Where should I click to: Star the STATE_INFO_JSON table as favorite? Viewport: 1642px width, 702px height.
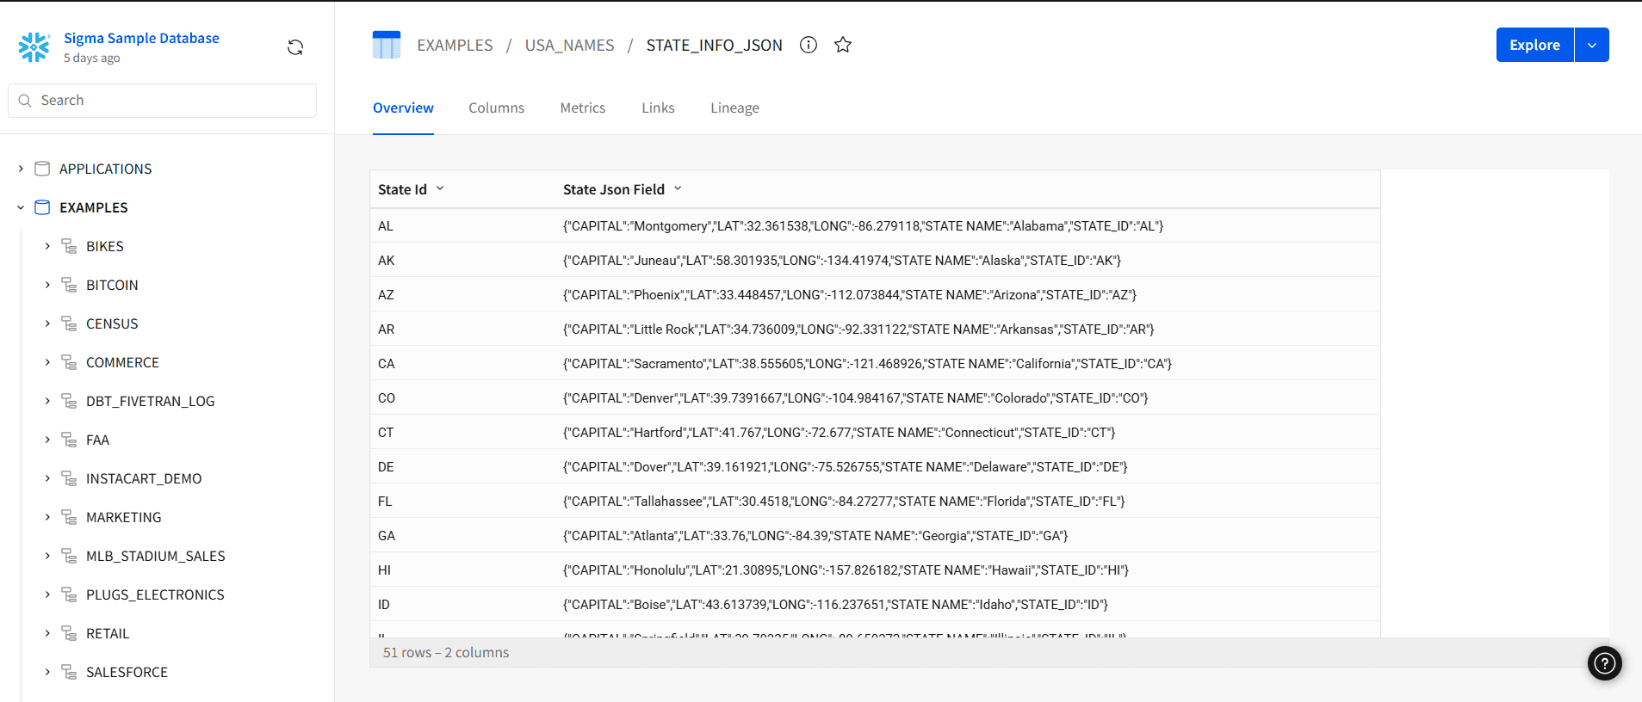(x=843, y=45)
